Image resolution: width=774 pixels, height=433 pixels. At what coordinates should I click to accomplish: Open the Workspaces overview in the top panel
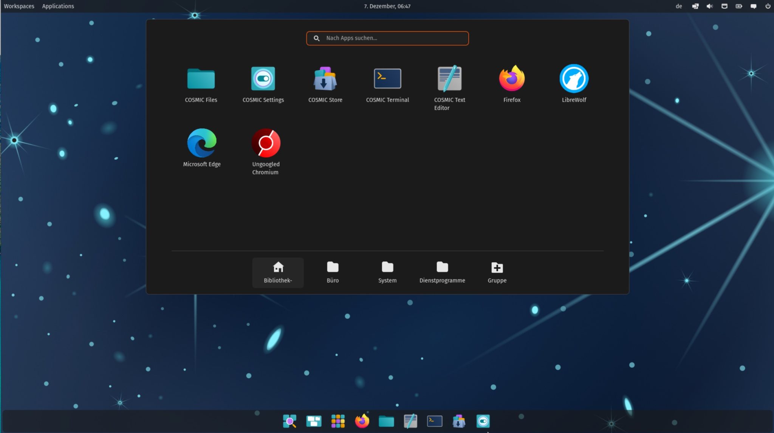pos(19,6)
